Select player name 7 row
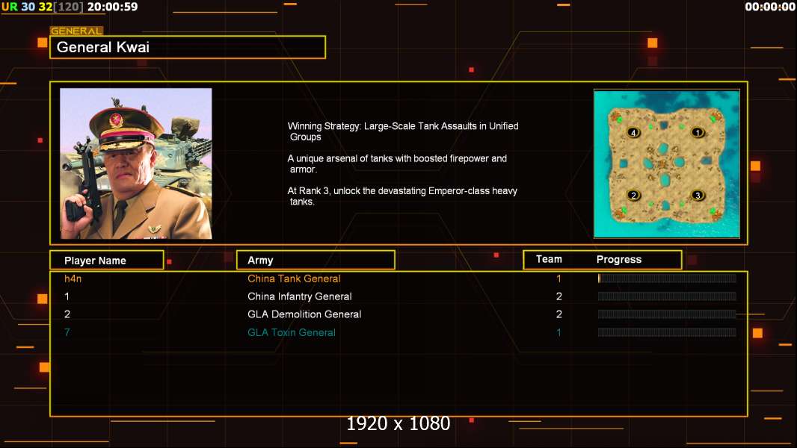Screen dimensions: 797x448 [67, 332]
